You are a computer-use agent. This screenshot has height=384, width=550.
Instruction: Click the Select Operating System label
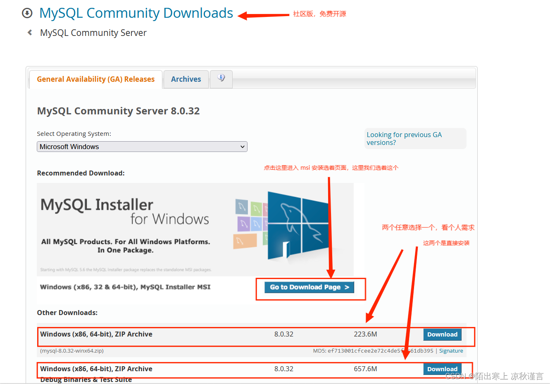74,134
